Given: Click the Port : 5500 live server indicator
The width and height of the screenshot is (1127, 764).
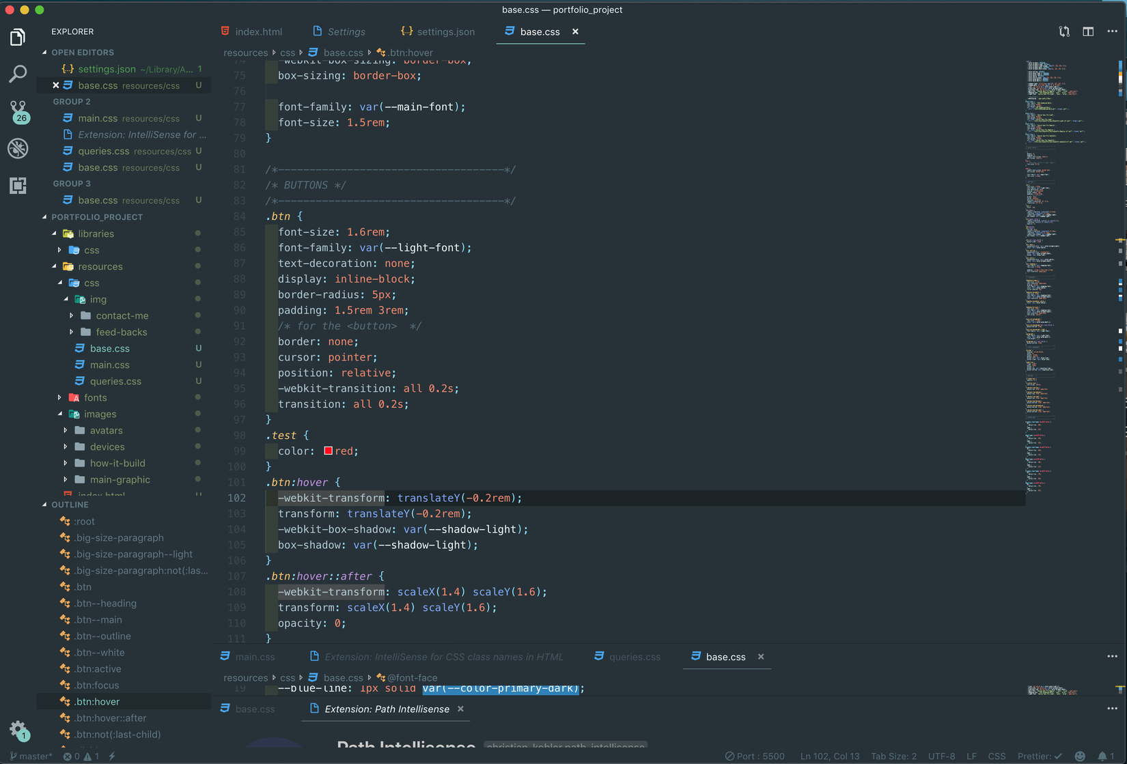Looking at the screenshot, I should 755,756.
